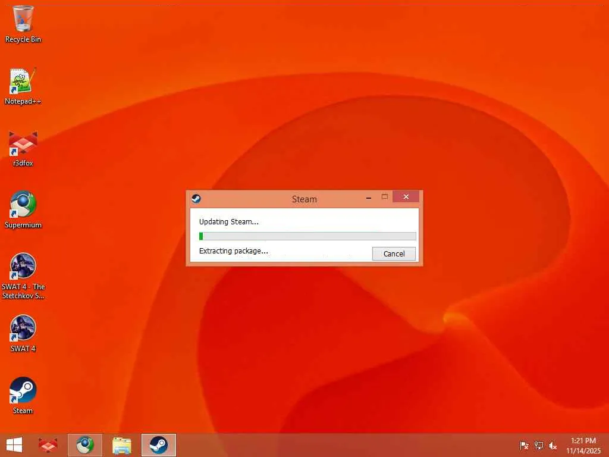Click the Steam dialog title text
This screenshot has width=609, height=457.
click(x=304, y=199)
